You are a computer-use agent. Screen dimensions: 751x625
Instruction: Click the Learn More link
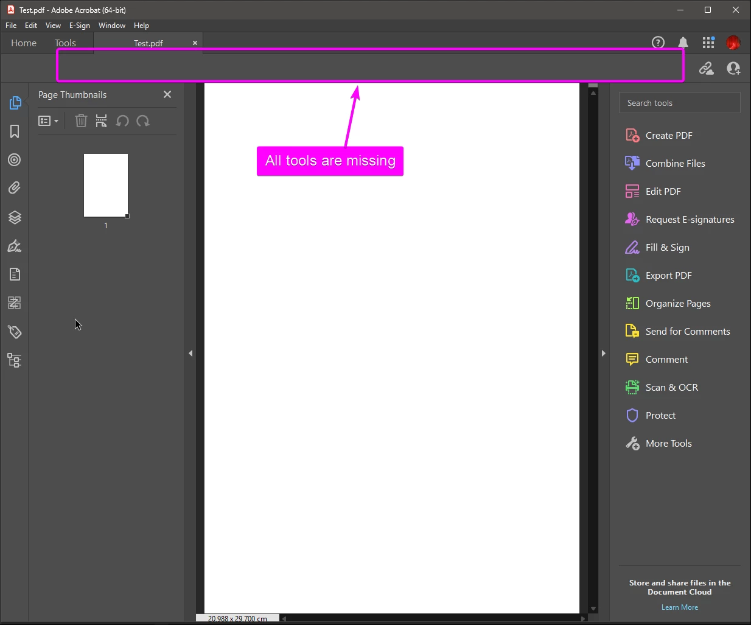coord(680,607)
